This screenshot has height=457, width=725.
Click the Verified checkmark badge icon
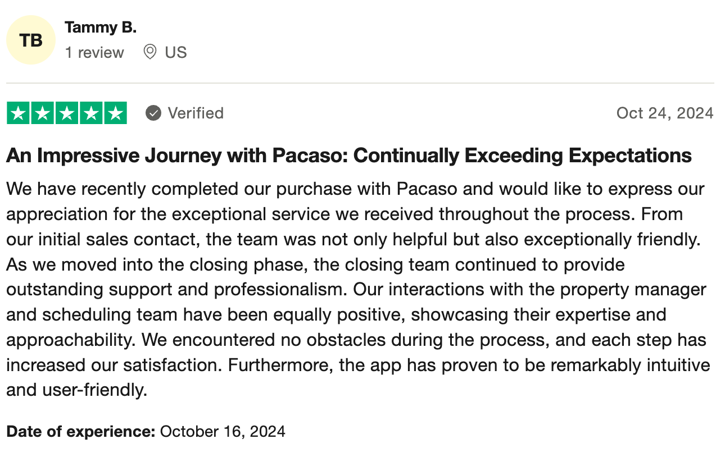point(153,113)
